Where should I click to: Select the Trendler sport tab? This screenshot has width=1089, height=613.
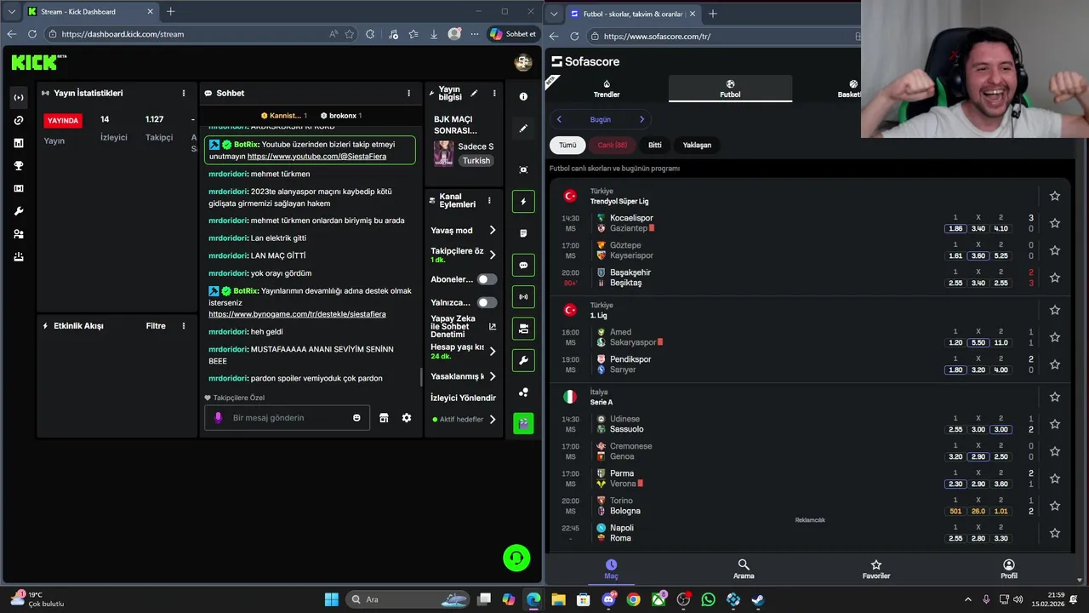607,89
